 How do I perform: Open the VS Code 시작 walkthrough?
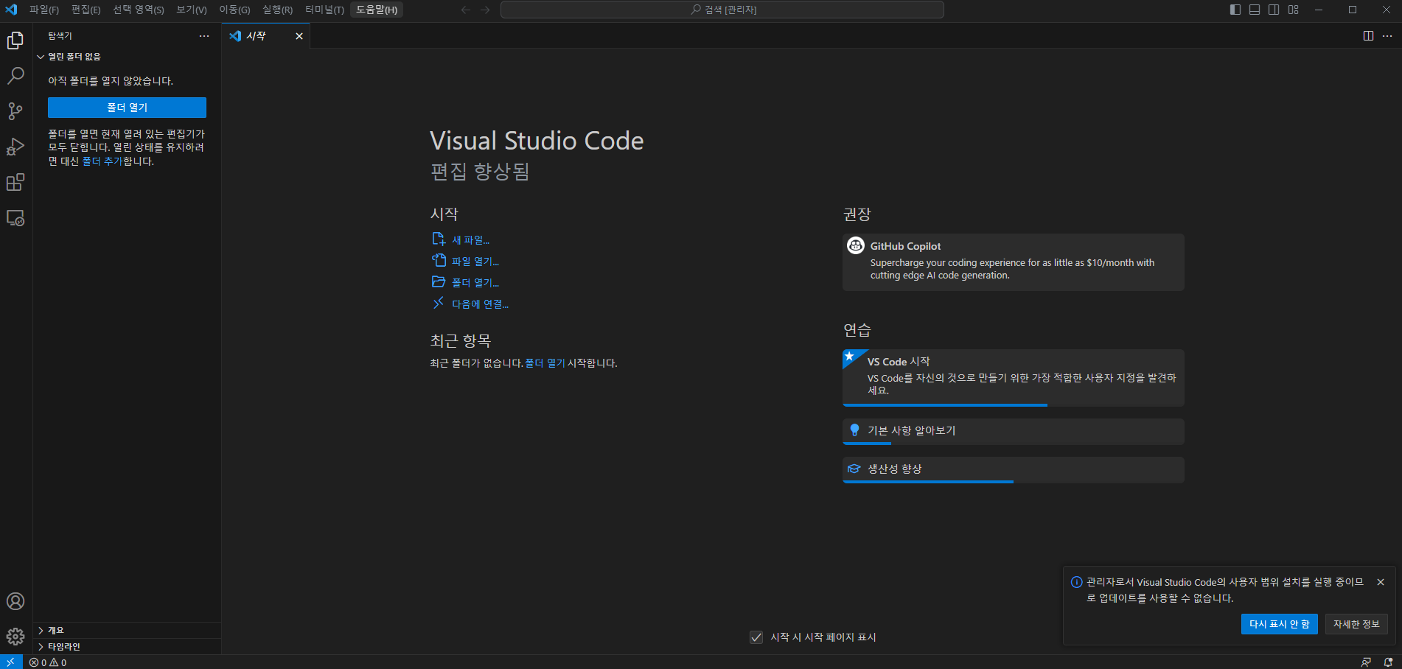(x=1013, y=378)
